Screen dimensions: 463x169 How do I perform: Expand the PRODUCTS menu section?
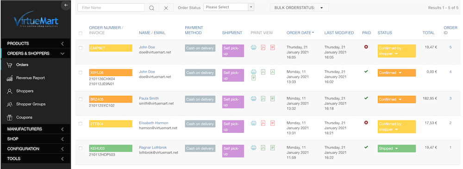[36, 44]
